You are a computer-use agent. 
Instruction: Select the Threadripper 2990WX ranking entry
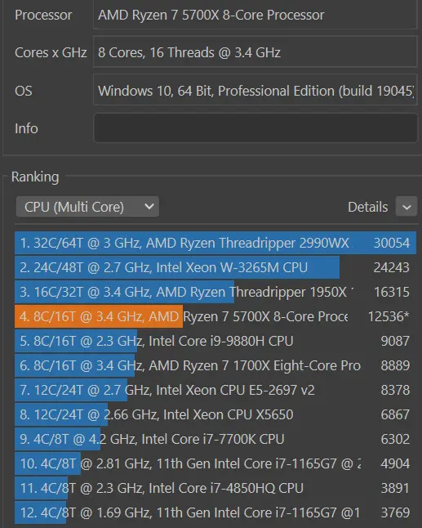click(x=215, y=243)
